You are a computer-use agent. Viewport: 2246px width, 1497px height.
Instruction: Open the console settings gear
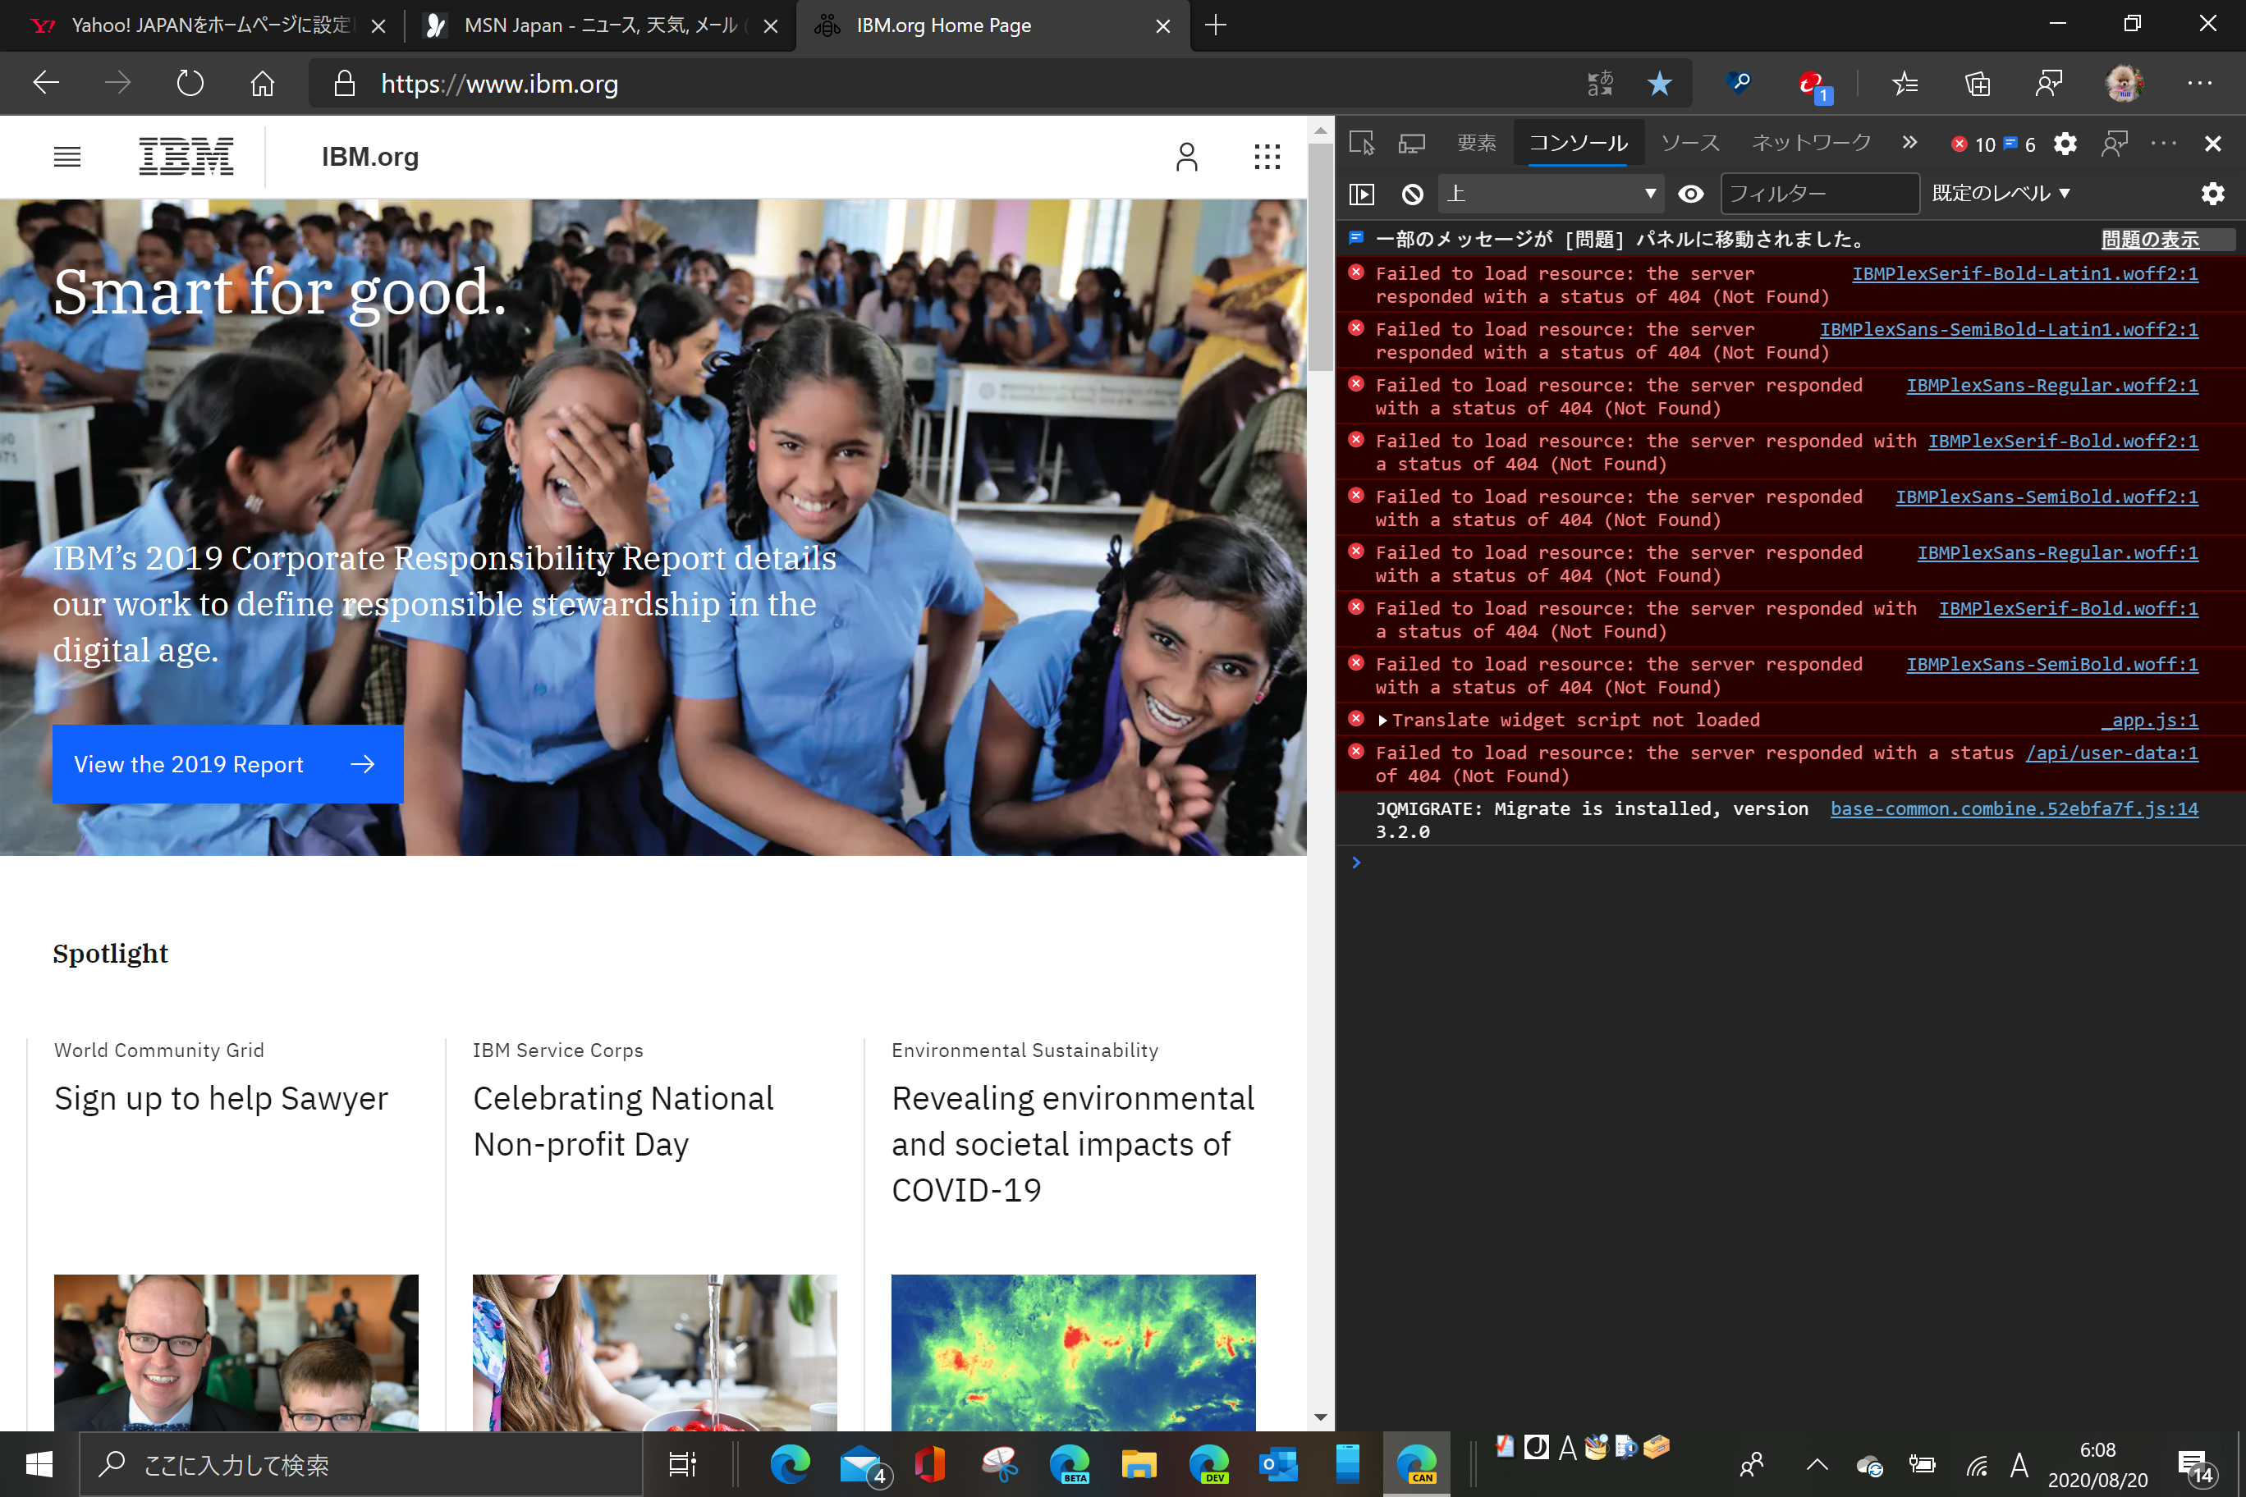2212,195
